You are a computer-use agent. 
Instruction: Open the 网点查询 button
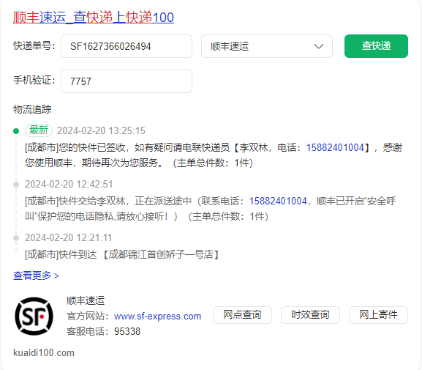[242, 315]
